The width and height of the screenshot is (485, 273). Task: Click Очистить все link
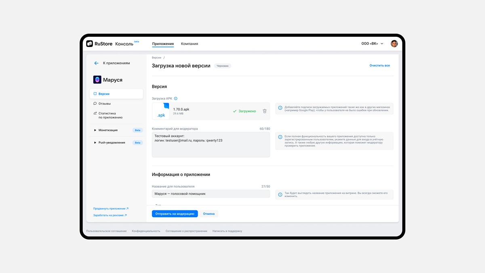380,66
